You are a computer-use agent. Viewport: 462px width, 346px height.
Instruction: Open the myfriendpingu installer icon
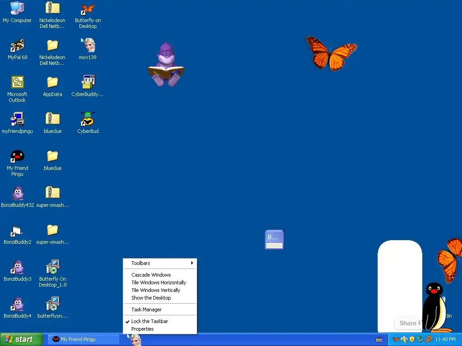18,123
